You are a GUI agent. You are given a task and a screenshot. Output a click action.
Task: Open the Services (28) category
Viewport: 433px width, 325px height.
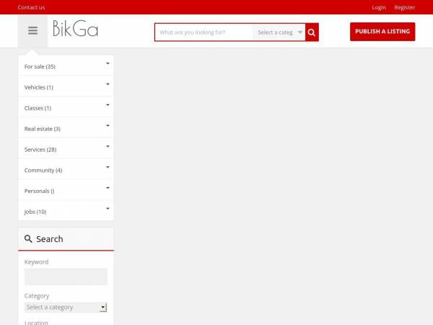point(40,149)
